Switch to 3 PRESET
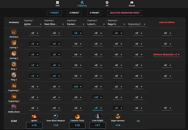The image size is (188, 130). click(94, 13)
